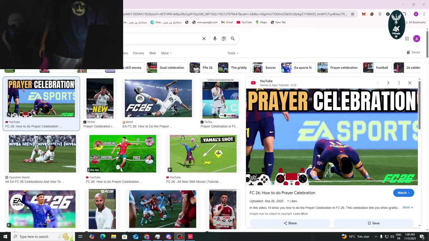This screenshot has width=429, height=241.
Task: Show the next image in preview panel
Action: click(388, 83)
